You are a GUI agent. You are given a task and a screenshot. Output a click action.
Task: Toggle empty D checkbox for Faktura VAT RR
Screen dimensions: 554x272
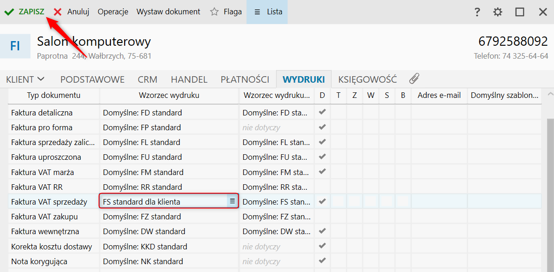322,187
